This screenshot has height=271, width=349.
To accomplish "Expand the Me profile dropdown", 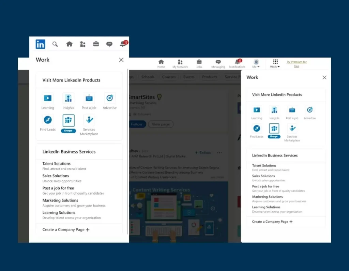I will (256, 63).
